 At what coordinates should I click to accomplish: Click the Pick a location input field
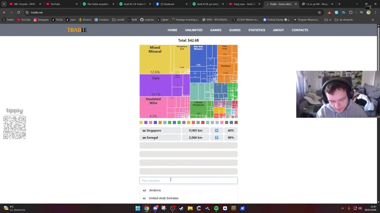coord(189,180)
